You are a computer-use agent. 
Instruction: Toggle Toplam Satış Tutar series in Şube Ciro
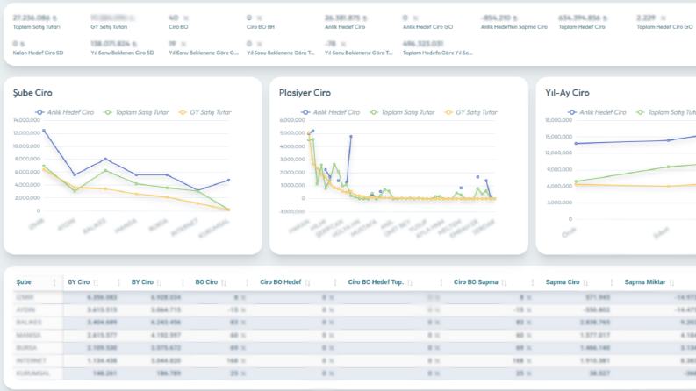(x=136, y=112)
